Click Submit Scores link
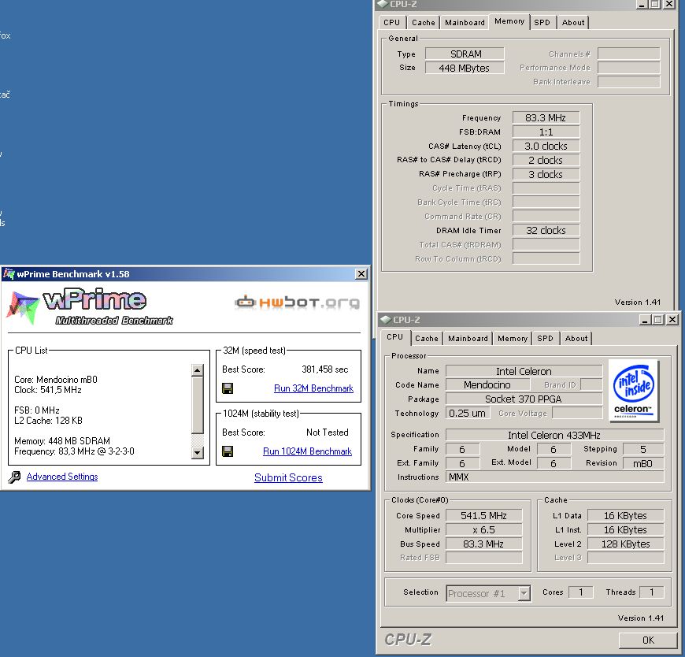The height and width of the screenshot is (657, 685). [x=288, y=477]
